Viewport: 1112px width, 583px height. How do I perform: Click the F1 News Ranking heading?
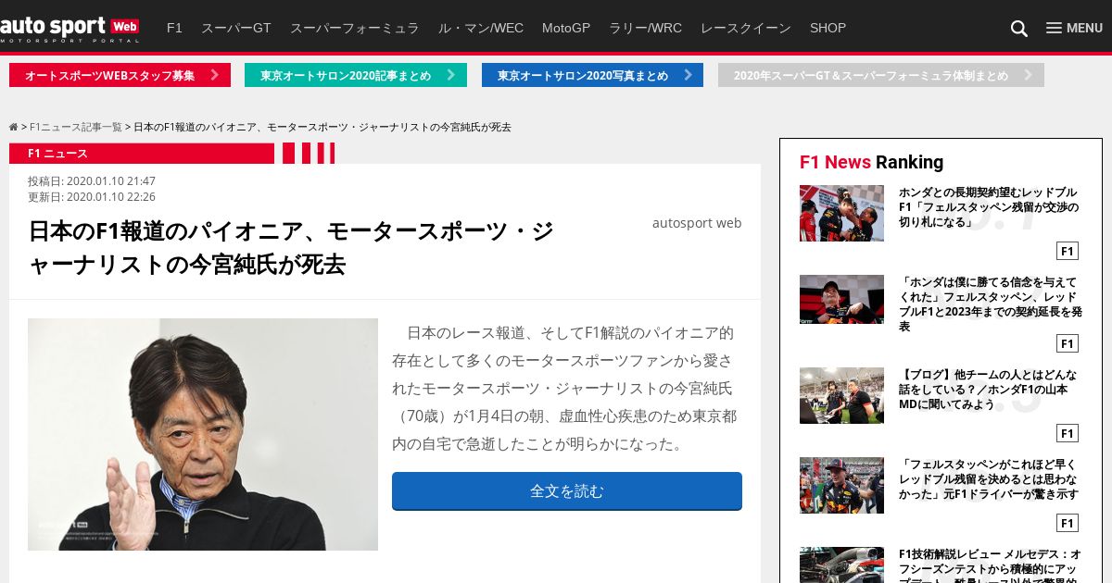[871, 162]
